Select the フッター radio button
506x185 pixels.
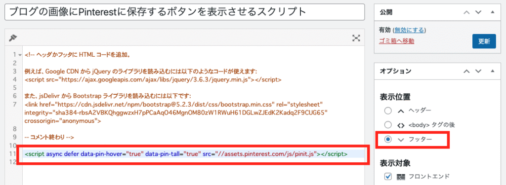(388, 139)
